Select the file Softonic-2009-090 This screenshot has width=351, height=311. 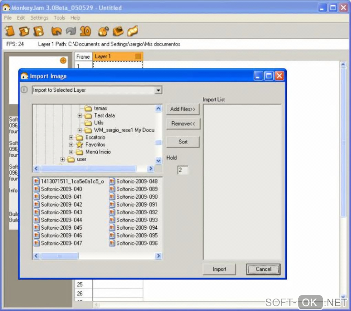[134, 197]
